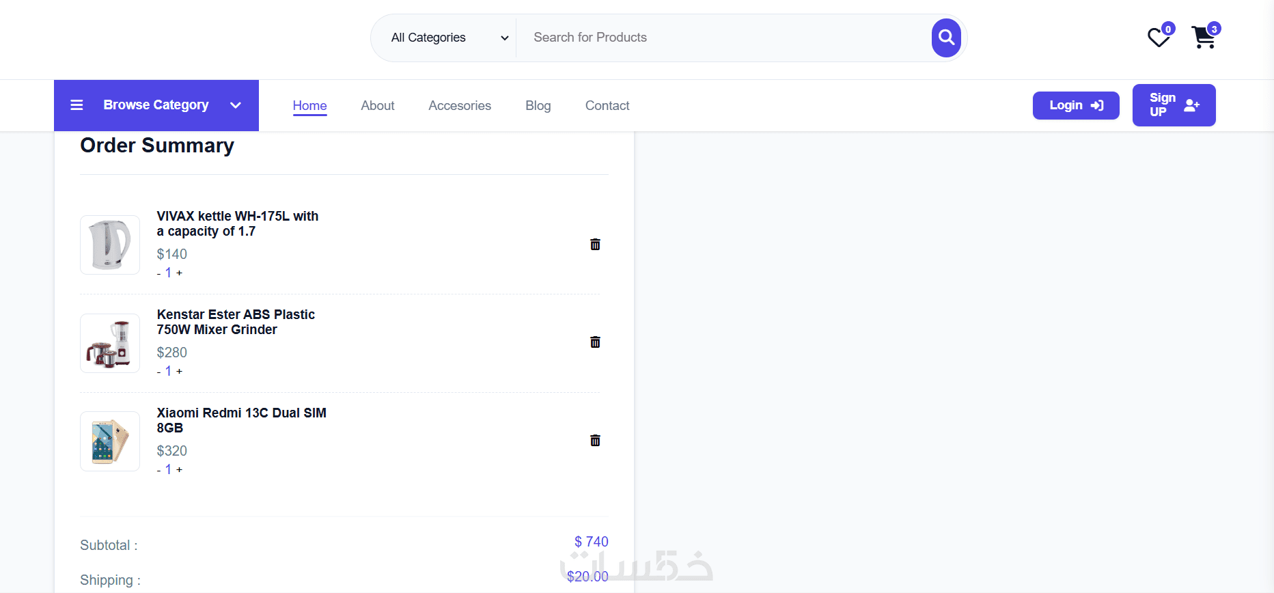
Task: Click the magnifier search icon button
Action: coord(946,38)
